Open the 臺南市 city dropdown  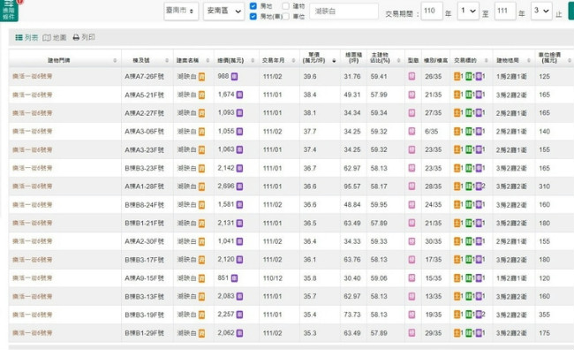(181, 11)
